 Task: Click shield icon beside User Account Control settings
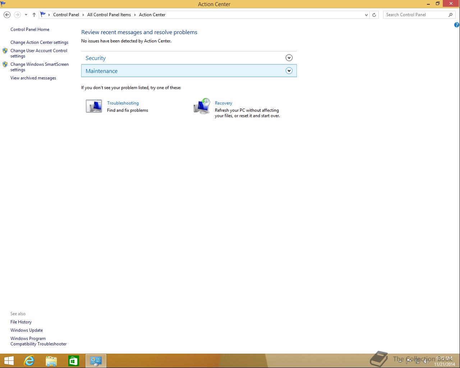[5, 51]
